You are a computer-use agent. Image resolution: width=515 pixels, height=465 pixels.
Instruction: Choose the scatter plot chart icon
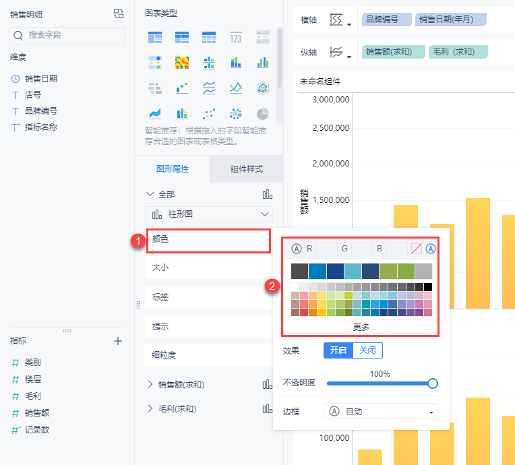(x=209, y=114)
